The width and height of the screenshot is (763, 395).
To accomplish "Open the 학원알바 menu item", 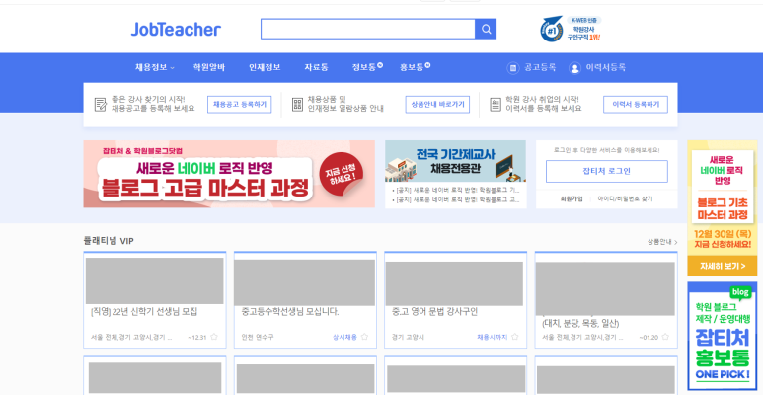I will click(x=209, y=67).
